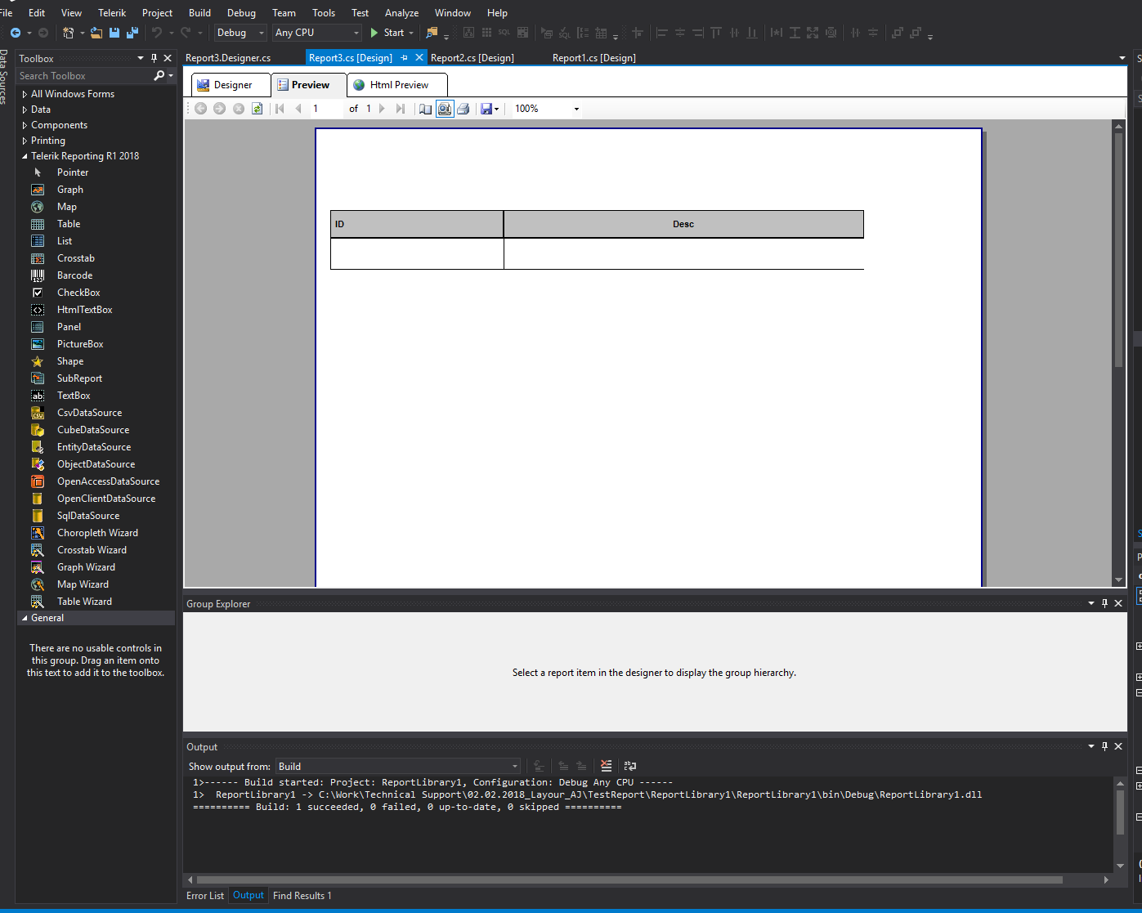Go to the next preview page
The width and height of the screenshot is (1142, 913).
coord(382,109)
